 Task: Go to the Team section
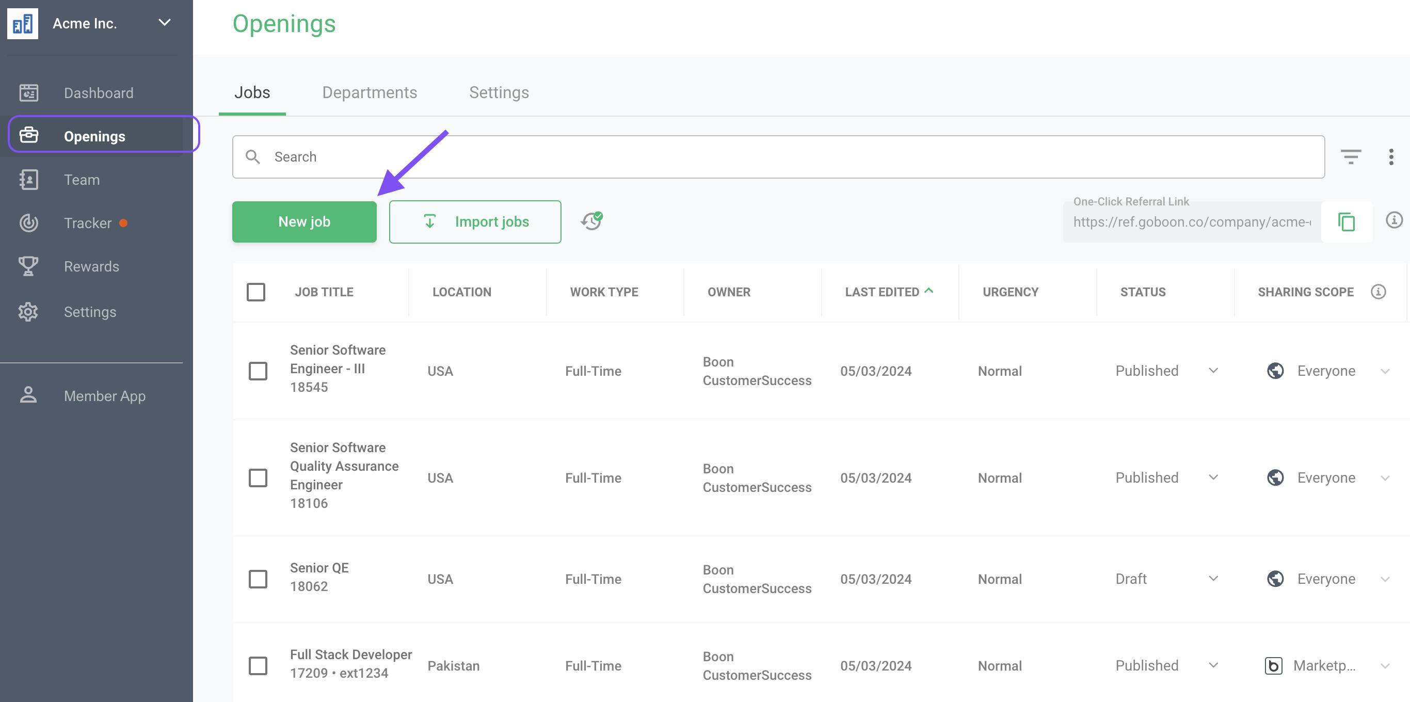(82, 180)
